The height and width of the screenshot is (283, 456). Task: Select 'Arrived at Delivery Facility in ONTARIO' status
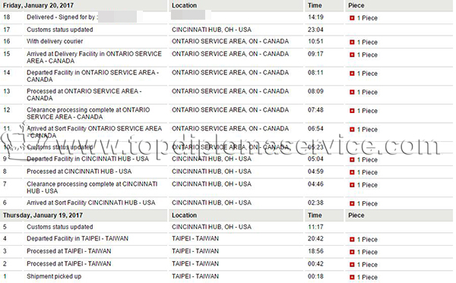tap(94, 57)
